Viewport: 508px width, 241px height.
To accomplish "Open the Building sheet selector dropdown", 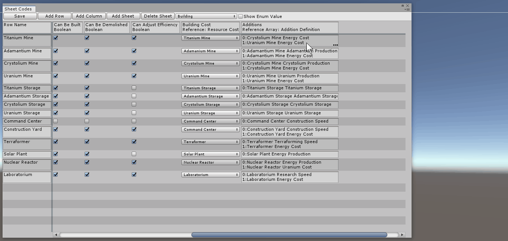I will point(206,16).
